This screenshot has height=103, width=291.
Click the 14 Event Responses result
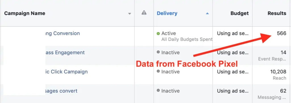point(283,52)
